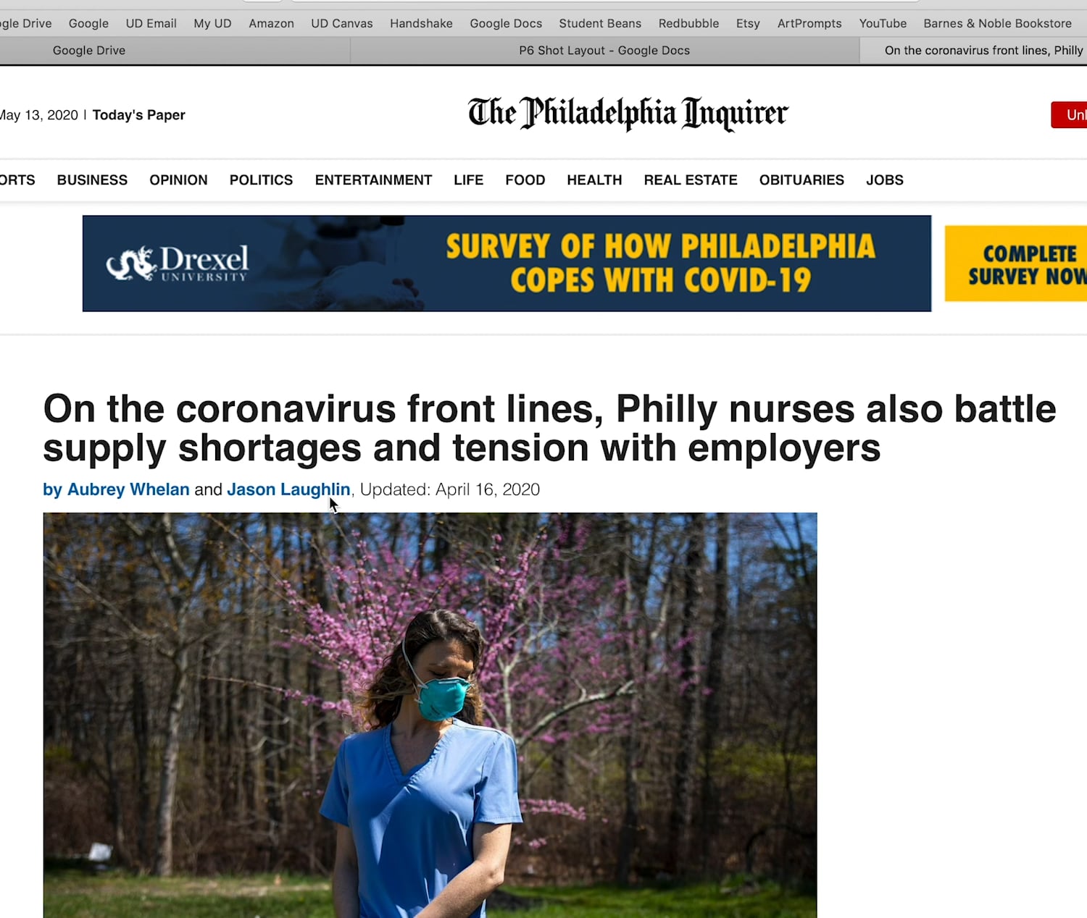Go to the OPINION section
This screenshot has height=918, width=1087.
(x=178, y=180)
